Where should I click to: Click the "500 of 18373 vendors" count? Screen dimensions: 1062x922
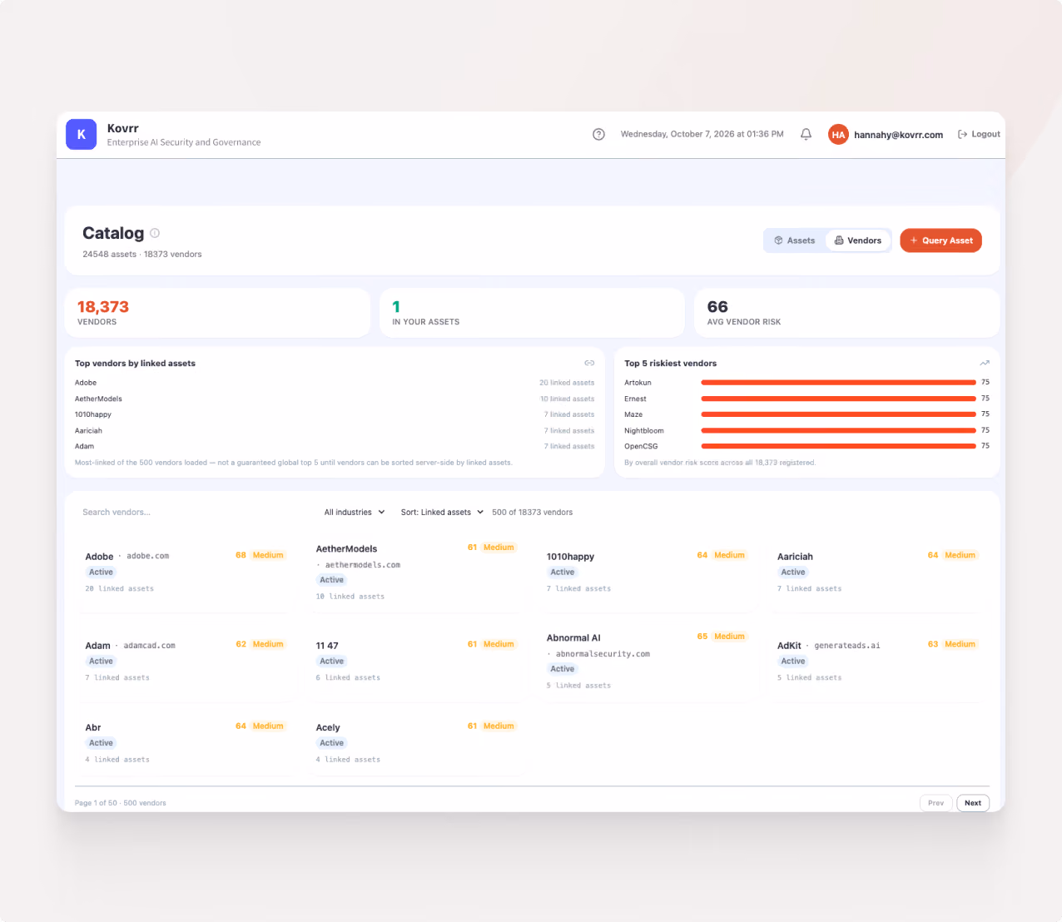(533, 513)
